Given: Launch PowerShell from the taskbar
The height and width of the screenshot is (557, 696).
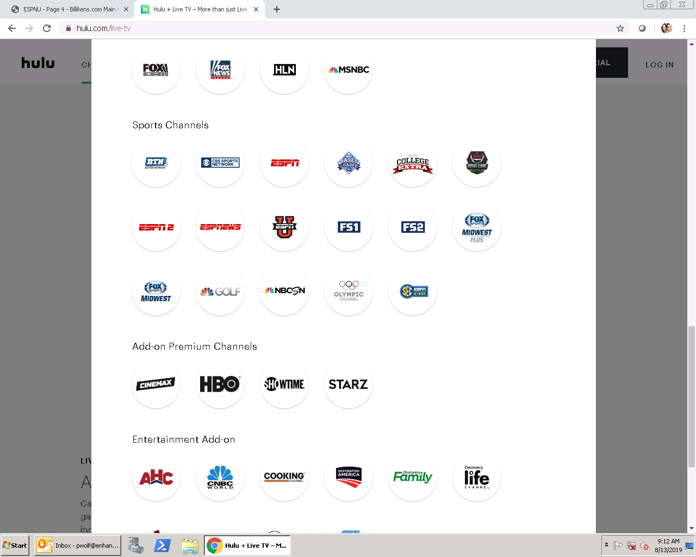Looking at the screenshot, I should point(163,546).
